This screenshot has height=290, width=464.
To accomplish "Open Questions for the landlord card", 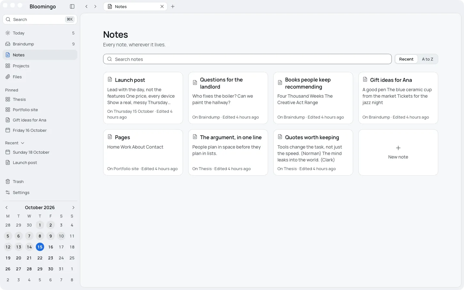I will [x=228, y=98].
